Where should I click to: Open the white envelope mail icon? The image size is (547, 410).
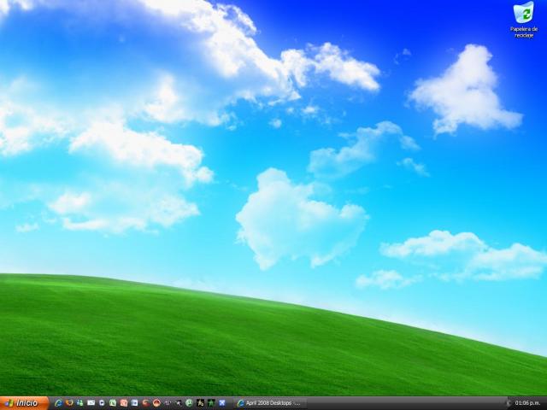(x=91, y=402)
